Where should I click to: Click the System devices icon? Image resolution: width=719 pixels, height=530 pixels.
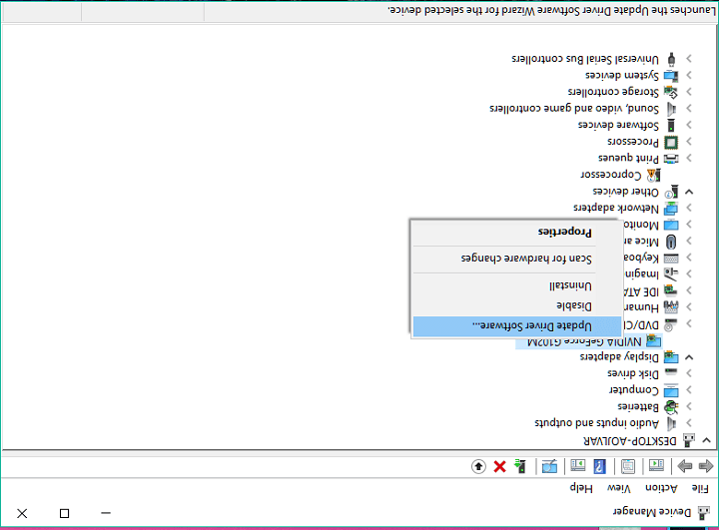pos(671,75)
